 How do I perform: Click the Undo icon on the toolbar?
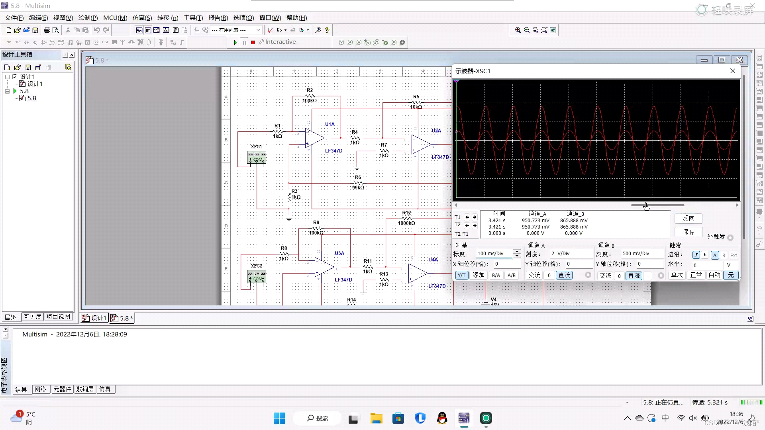(x=97, y=30)
